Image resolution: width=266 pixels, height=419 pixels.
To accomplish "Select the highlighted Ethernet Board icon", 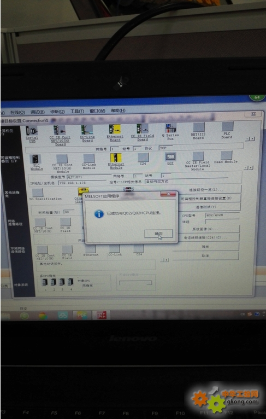I will click(115, 129).
